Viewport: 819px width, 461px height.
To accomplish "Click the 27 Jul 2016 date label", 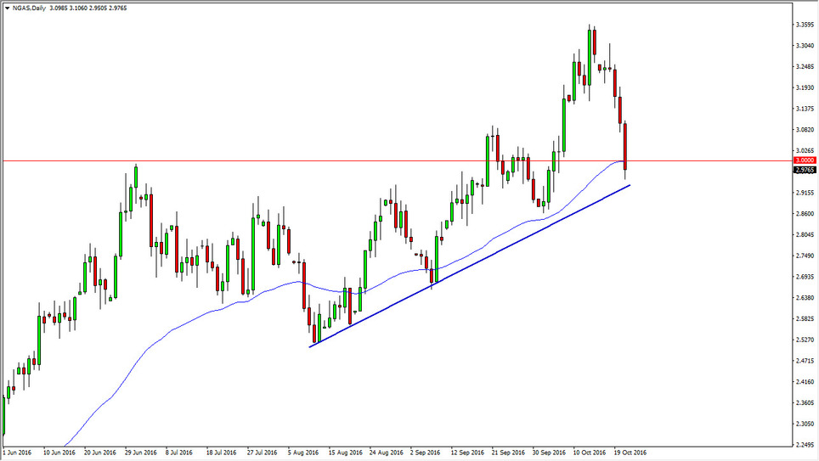I will (x=263, y=453).
